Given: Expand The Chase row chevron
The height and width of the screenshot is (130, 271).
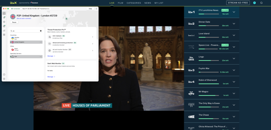Looking at the screenshot, I should (x=234, y=117).
